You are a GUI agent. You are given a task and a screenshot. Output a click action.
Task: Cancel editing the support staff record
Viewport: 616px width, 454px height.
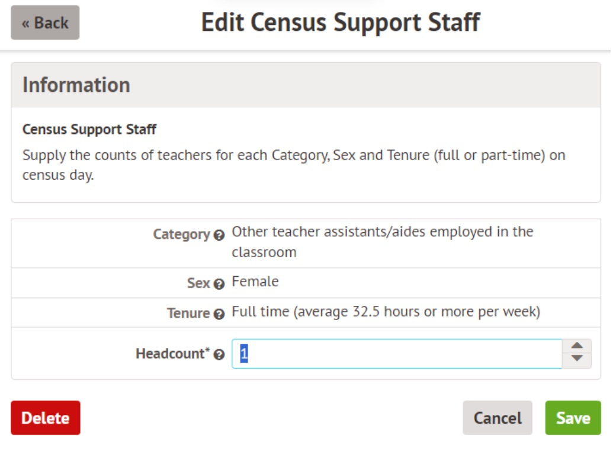click(497, 418)
